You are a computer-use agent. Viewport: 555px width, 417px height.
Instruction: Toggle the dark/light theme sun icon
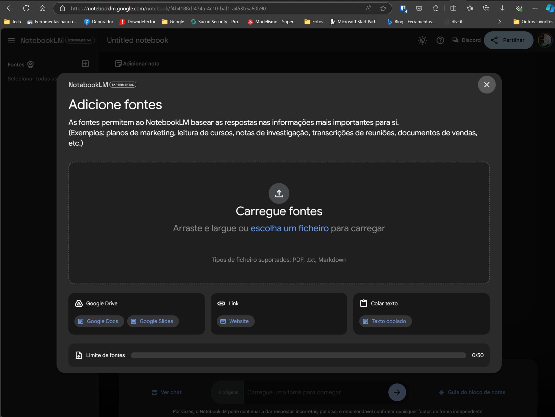(x=422, y=40)
